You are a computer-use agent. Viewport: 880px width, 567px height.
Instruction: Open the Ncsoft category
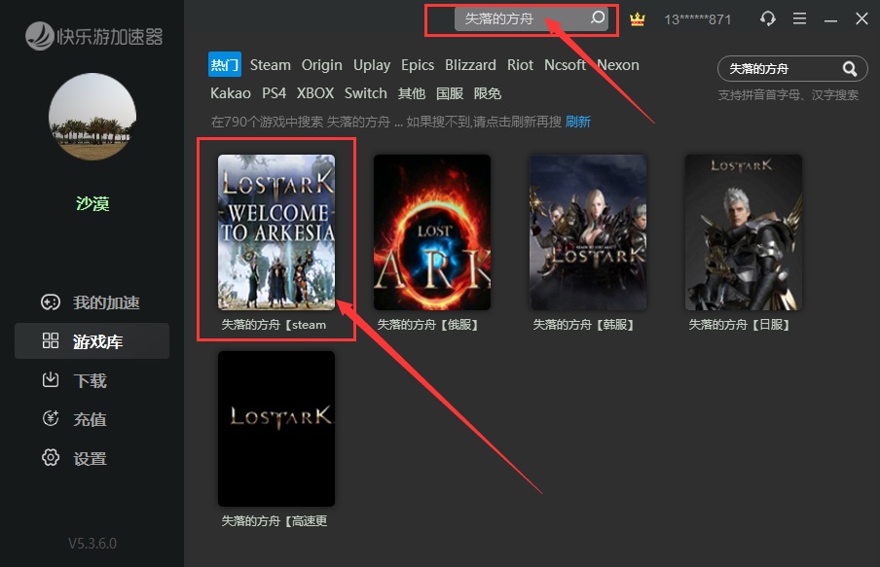coord(566,65)
